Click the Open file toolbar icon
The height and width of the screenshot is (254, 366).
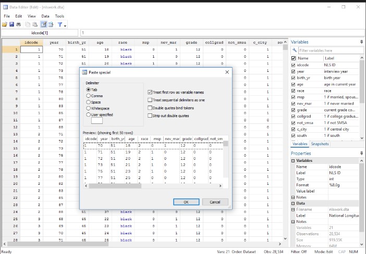pyautogui.click(x=5, y=24)
